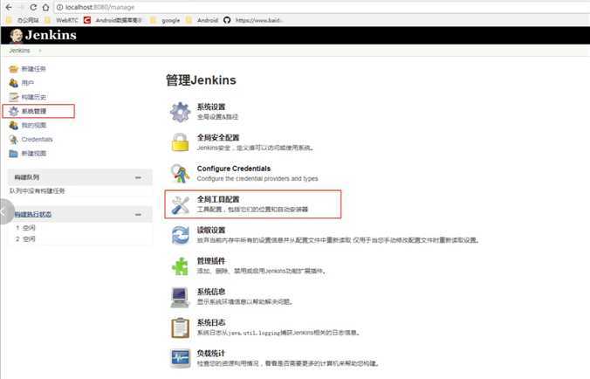Open the 负载统计 title link

211,354
